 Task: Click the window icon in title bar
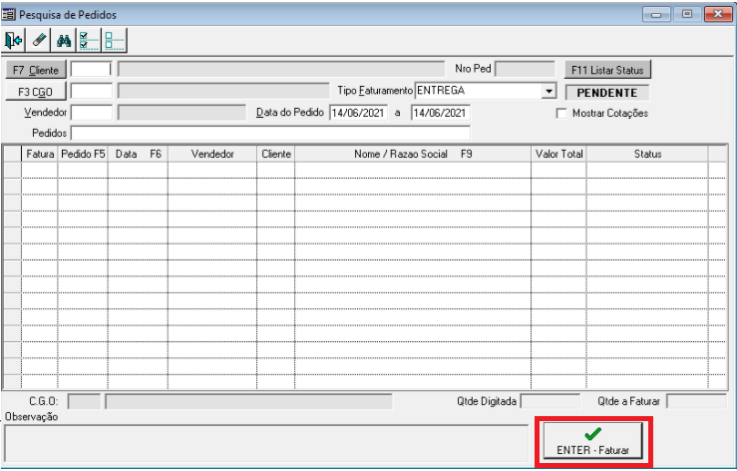tap(8, 15)
